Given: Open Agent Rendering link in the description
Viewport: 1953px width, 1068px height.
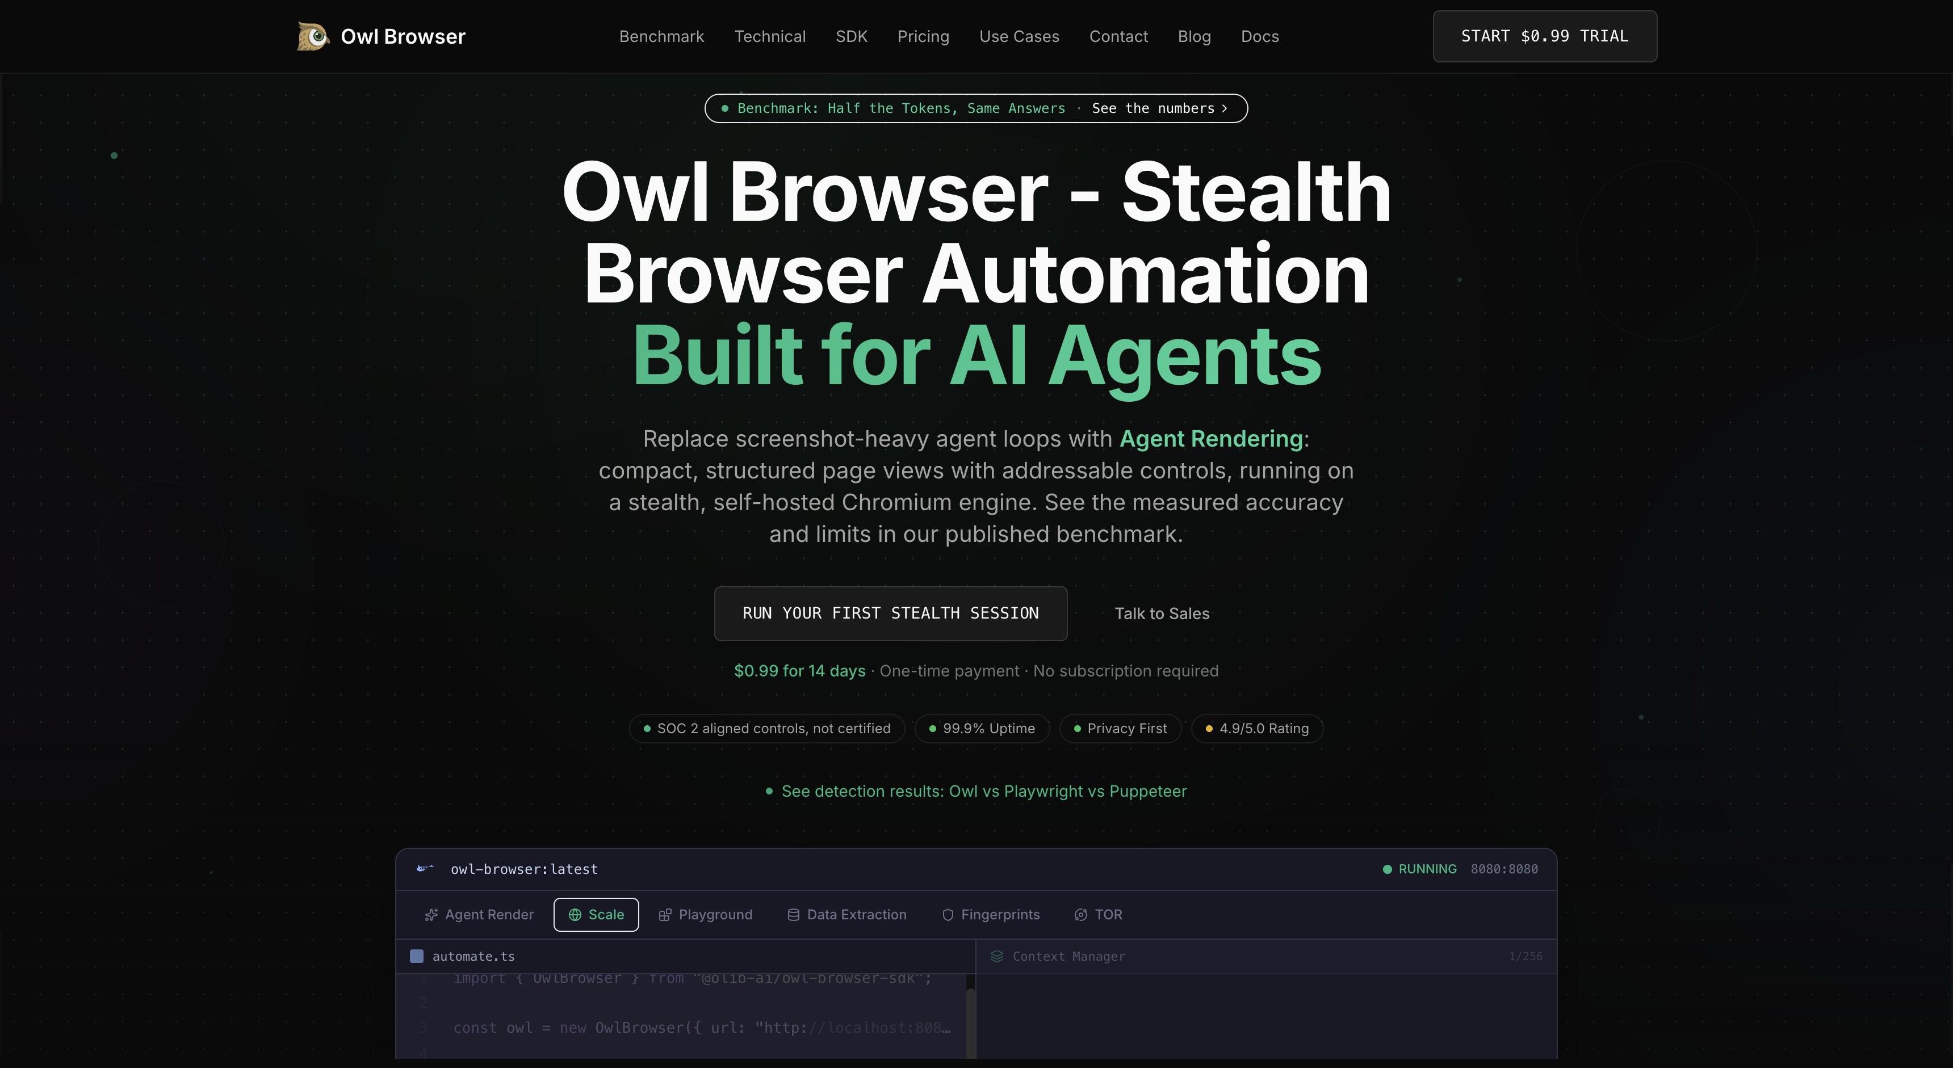Looking at the screenshot, I should point(1211,439).
